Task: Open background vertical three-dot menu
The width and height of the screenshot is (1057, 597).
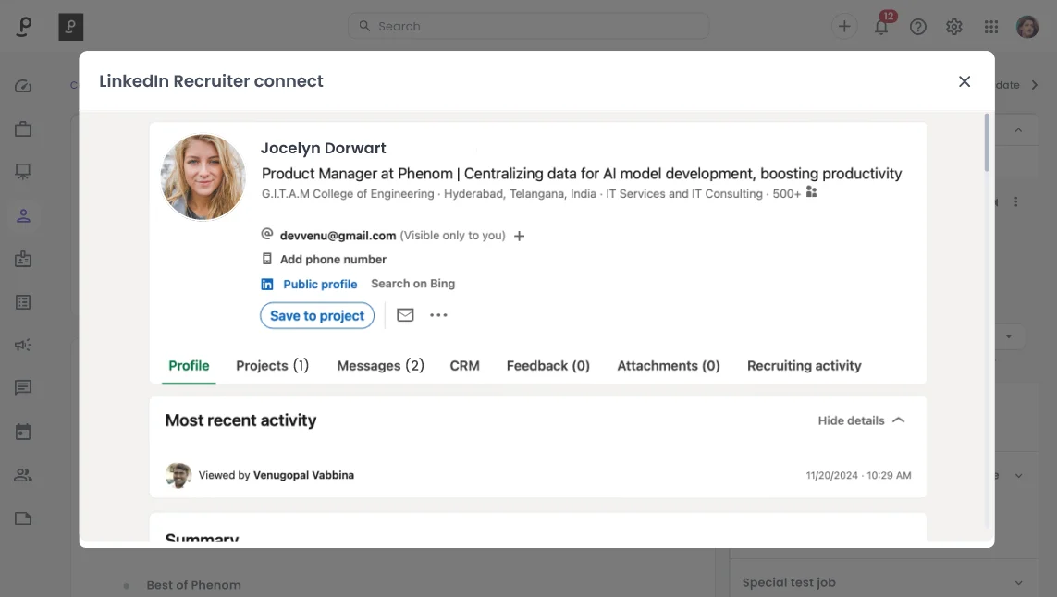Action: point(1016,201)
